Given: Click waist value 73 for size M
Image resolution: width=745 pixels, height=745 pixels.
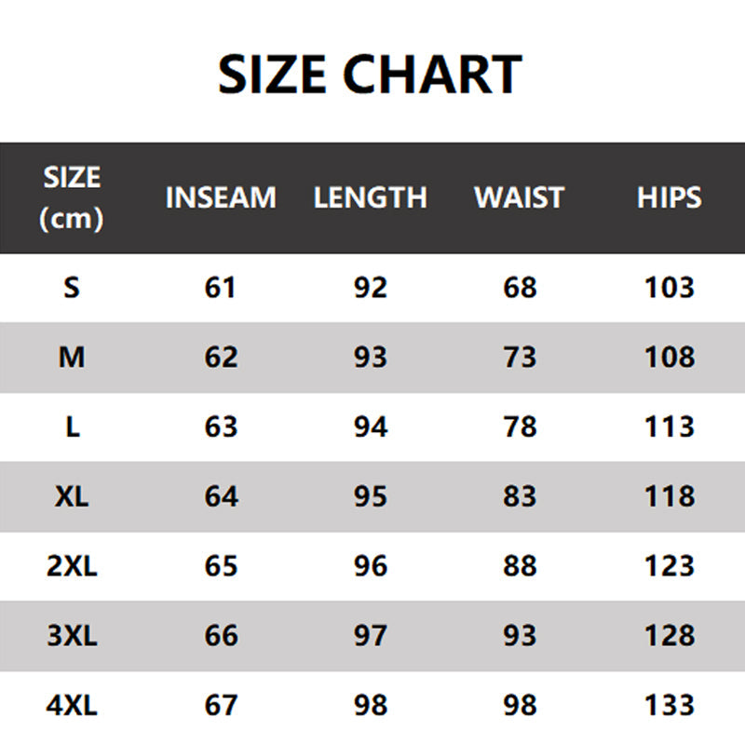Looking at the screenshot, I should pos(519,357).
